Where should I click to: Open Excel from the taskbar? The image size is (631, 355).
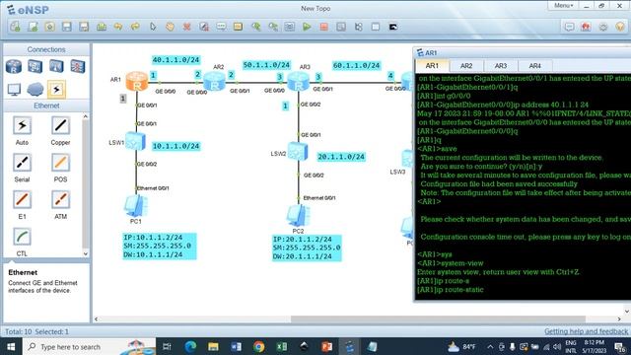[282, 346]
